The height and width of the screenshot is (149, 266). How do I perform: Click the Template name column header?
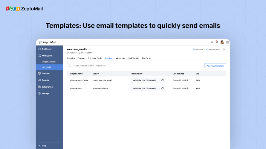coord(76,74)
